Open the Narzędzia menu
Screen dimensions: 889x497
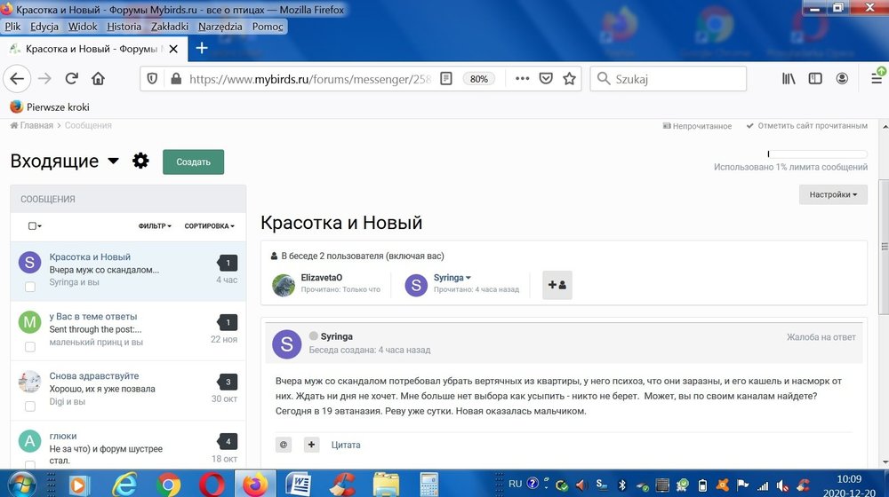(x=220, y=27)
